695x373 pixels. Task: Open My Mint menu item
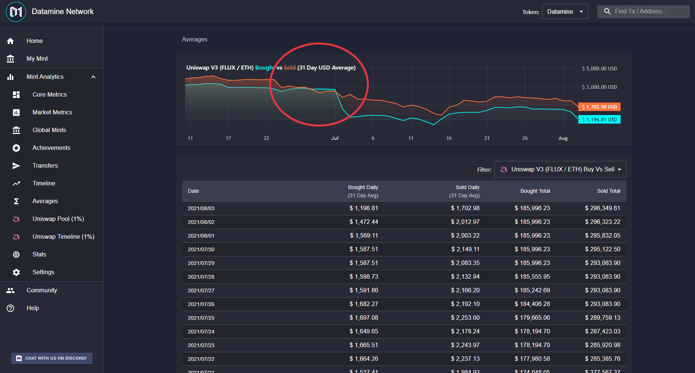pyautogui.click(x=52, y=59)
